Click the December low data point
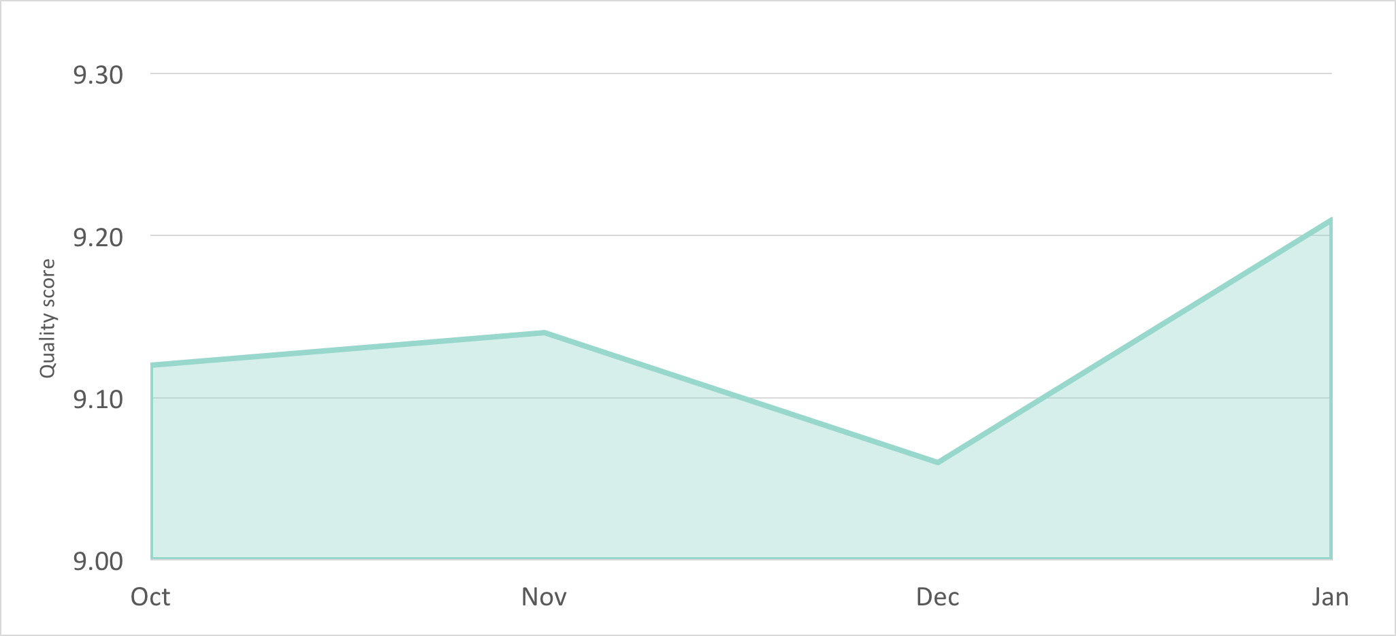This screenshot has width=1396, height=636. (938, 463)
